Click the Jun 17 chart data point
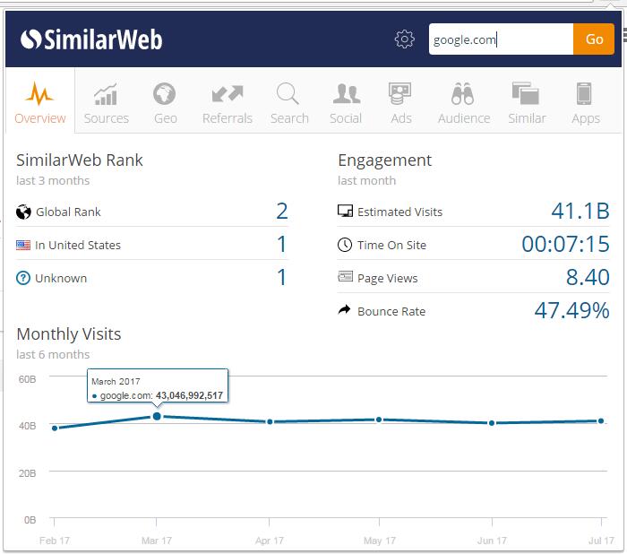Viewport: 627px width, 554px height. click(491, 423)
